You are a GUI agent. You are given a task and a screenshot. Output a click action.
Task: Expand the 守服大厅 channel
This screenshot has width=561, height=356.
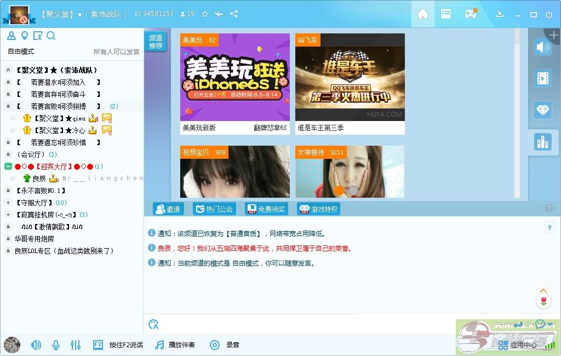point(8,203)
